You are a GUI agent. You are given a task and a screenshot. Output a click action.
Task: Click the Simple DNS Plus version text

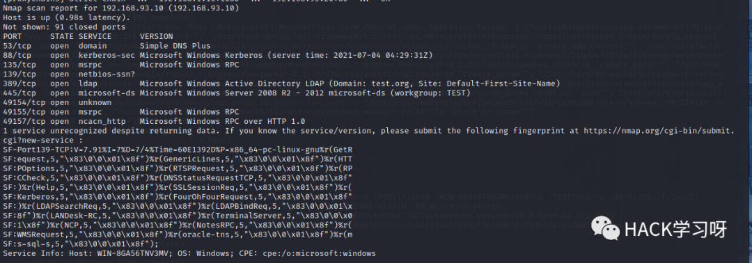[175, 46]
